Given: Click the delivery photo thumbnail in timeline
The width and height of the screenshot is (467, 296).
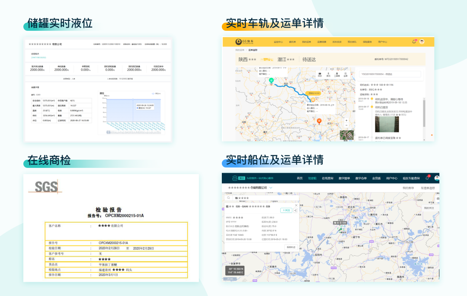Looking at the screenshot, I should coord(387,125).
